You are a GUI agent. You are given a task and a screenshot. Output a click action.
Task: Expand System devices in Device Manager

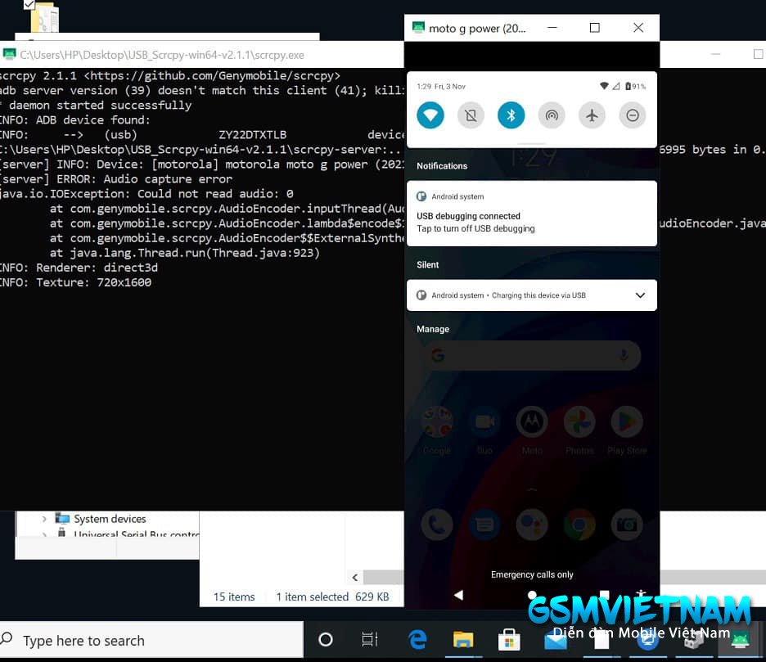(44, 519)
